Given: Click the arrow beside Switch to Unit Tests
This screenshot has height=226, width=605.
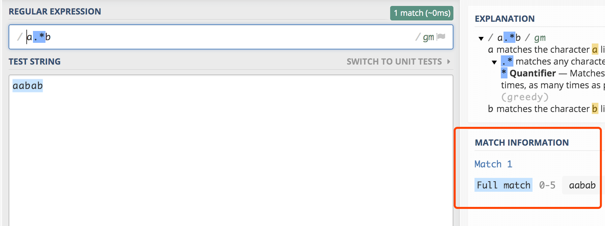Looking at the screenshot, I should click(449, 62).
